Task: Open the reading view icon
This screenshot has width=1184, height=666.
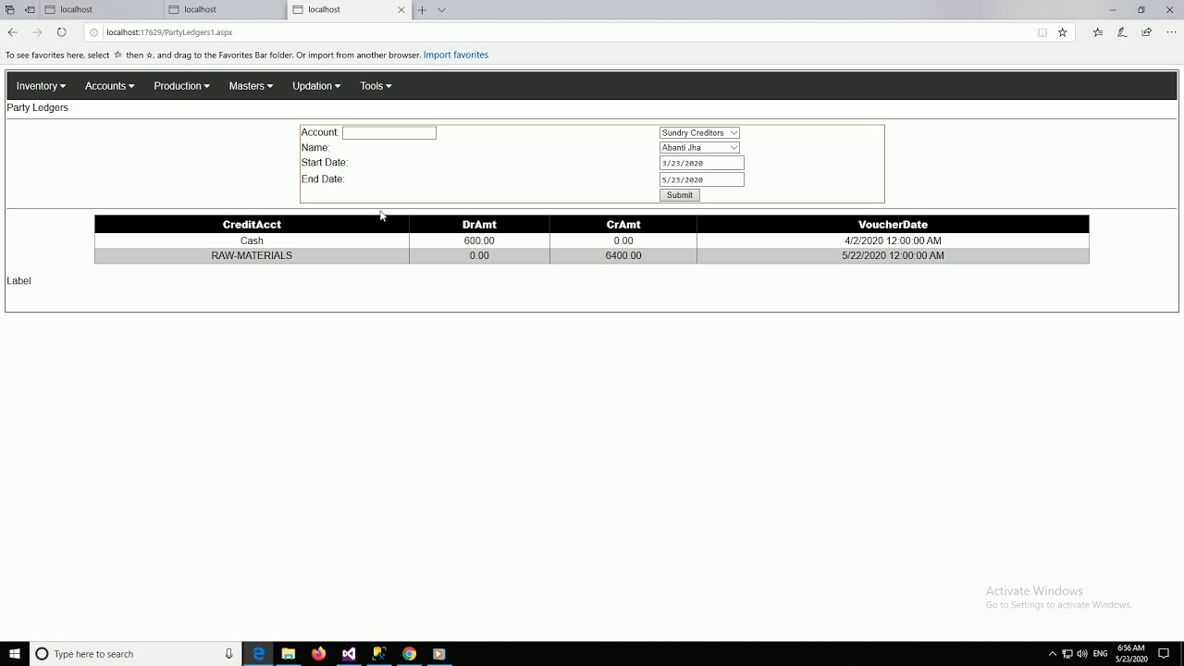Action: coord(1042,32)
